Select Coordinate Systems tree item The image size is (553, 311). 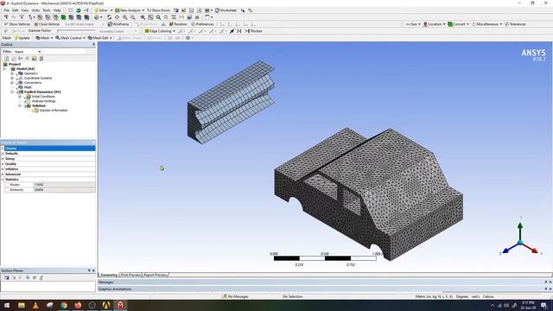[38, 78]
